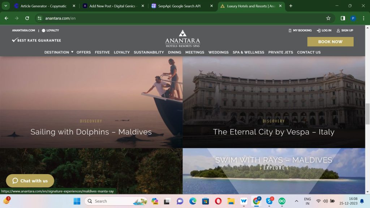This screenshot has height=208, width=370.
Task: Open Windows Start menu
Action: point(77,201)
